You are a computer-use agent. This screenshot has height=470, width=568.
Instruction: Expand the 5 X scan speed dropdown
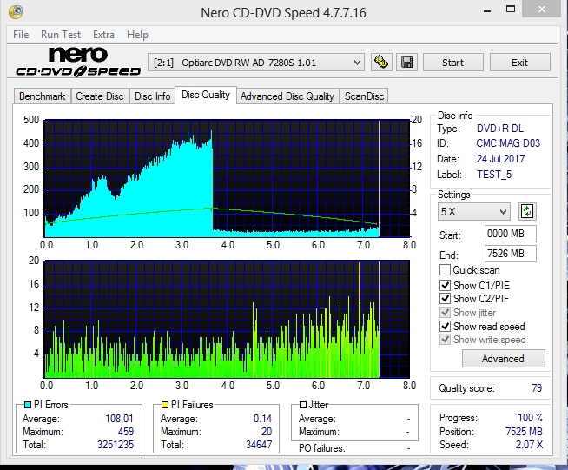pos(474,212)
